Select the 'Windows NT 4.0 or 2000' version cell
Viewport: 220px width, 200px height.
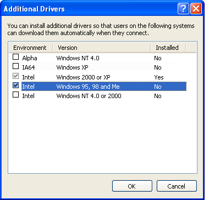pos(89,96)
